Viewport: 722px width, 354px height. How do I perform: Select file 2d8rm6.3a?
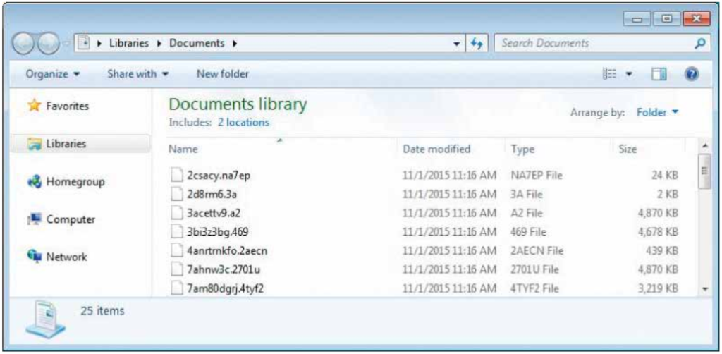[212, 194]
